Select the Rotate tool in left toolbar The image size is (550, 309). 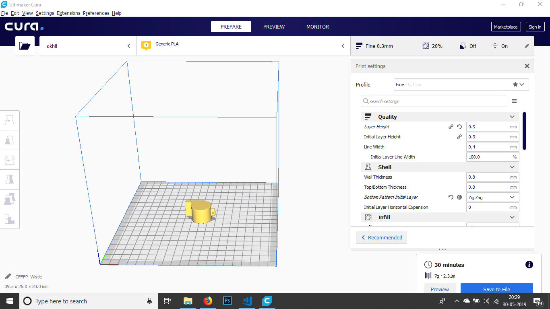pyautogui.click(x=10, y=160)
